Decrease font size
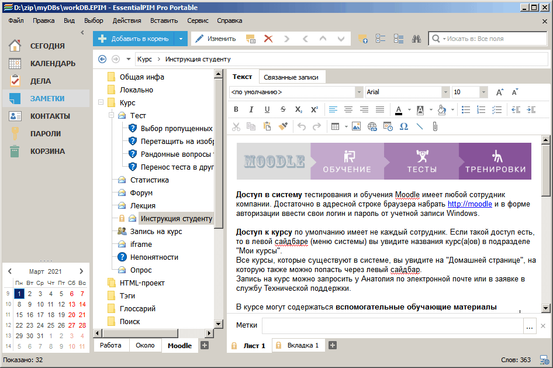This screenshot has width=553, height=368. (515, 92)
